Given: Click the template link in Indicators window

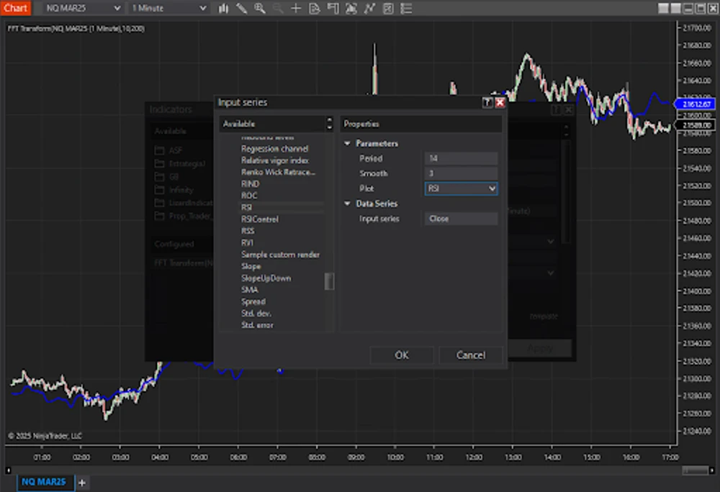Looking at the screenshot, I should pos(544,316).
